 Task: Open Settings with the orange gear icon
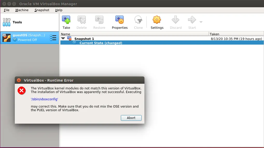pos(157,20)
